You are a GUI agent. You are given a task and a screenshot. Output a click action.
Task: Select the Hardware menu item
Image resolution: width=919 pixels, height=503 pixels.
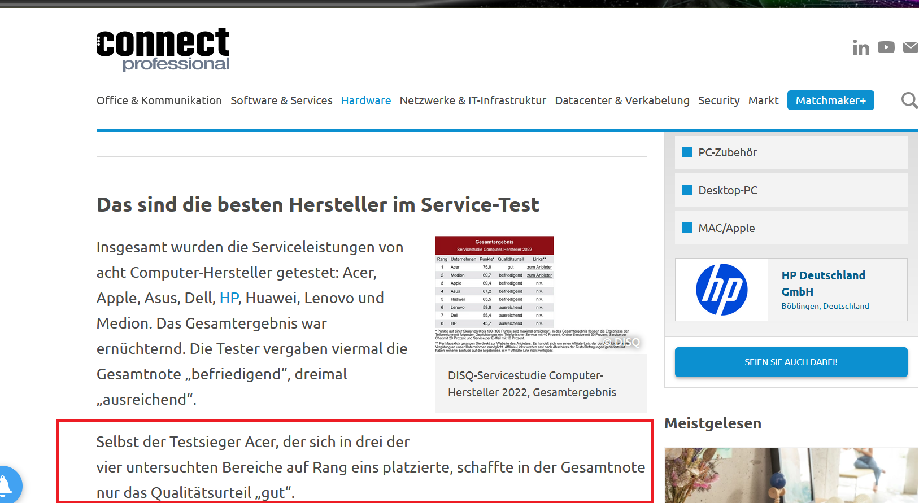366,100
